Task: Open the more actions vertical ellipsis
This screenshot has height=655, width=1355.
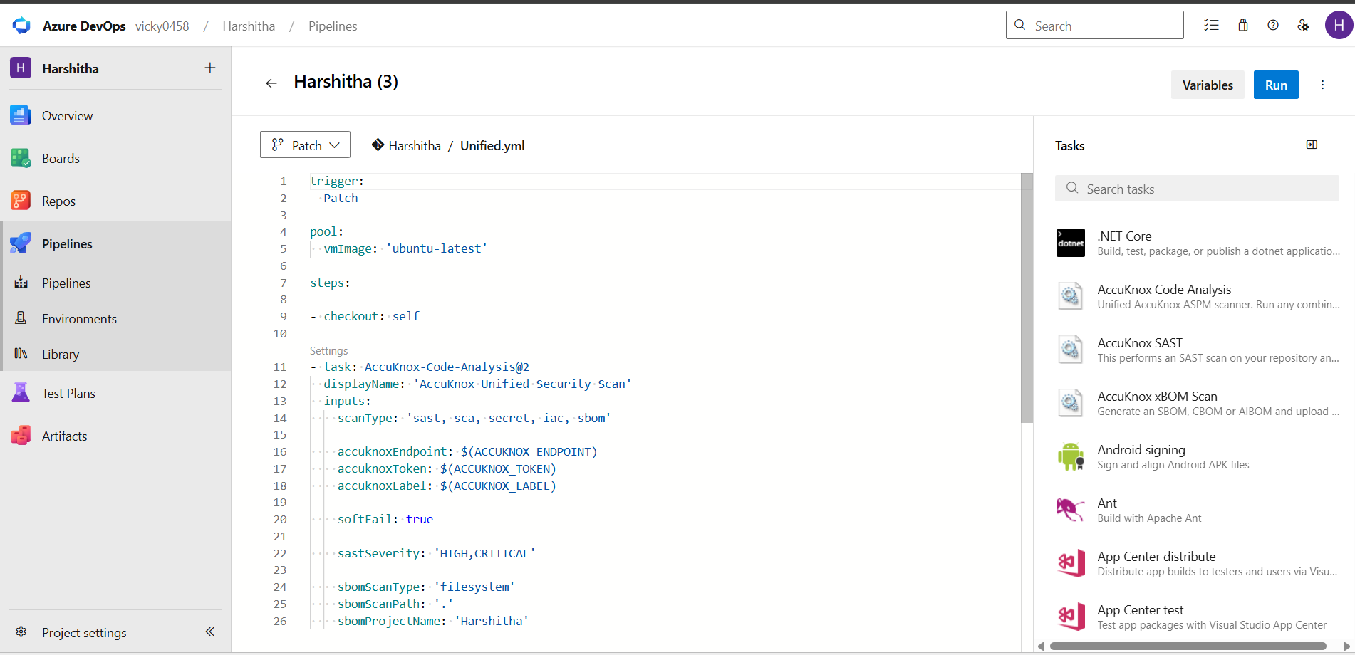Action: 1323,85
